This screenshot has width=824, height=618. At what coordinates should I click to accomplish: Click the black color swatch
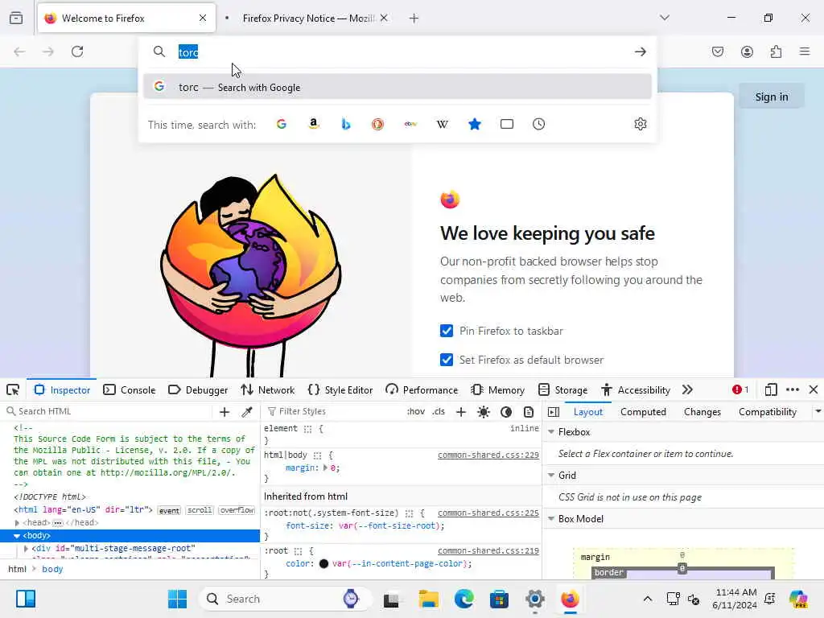point(323,564)
